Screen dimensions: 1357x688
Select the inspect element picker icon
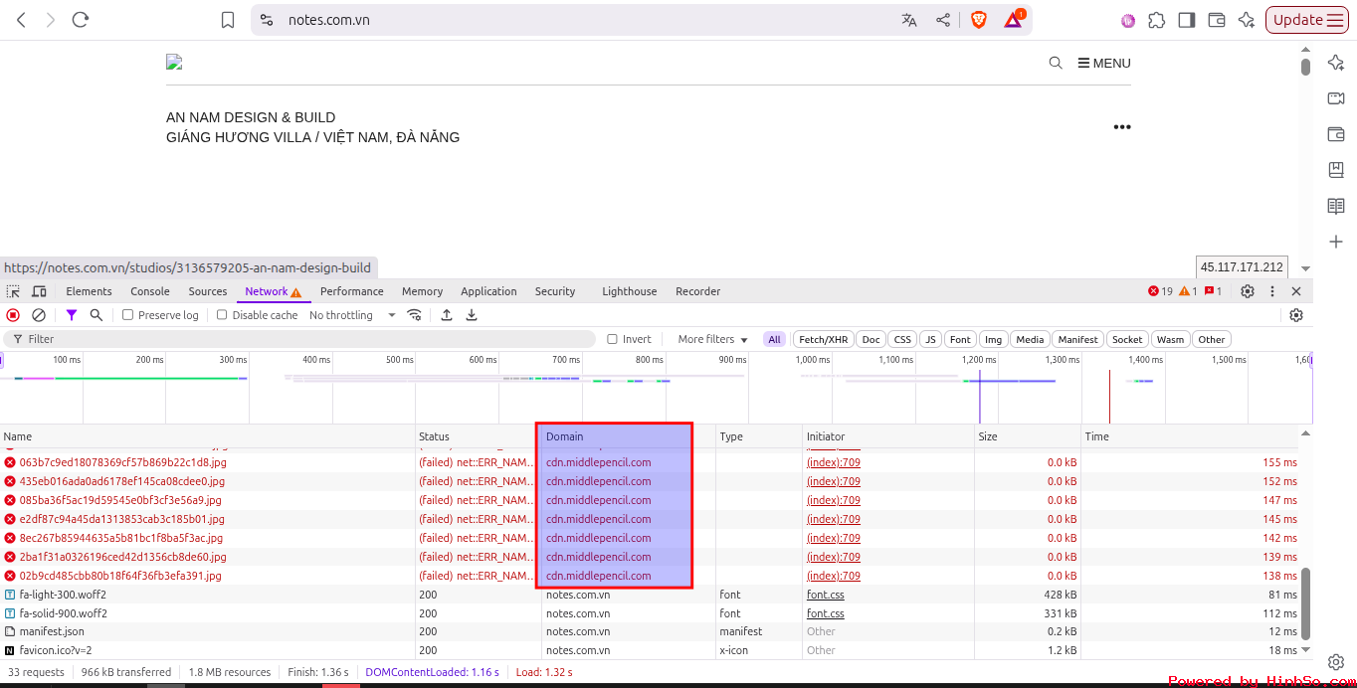click(x=13, y=291)
